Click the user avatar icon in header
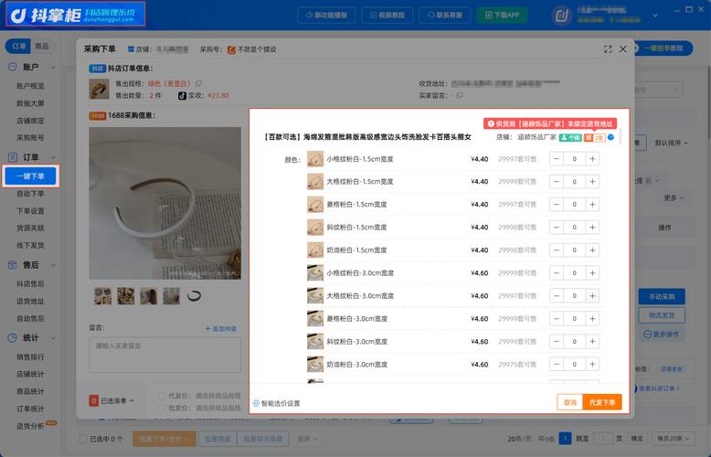711x457 pixels. pos(562,16)
